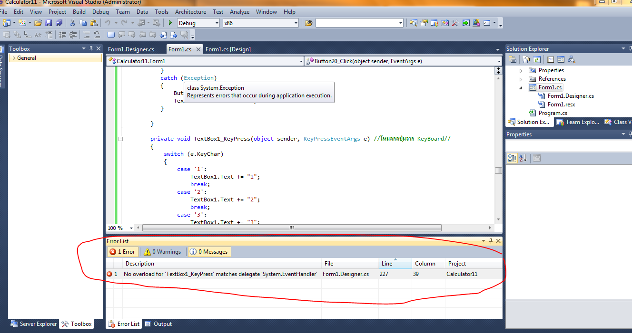This screenshot has width=632, height=333.
Task: Click the Find search box in toolbar
Action: pyautogui.click(x=359, y=23)
